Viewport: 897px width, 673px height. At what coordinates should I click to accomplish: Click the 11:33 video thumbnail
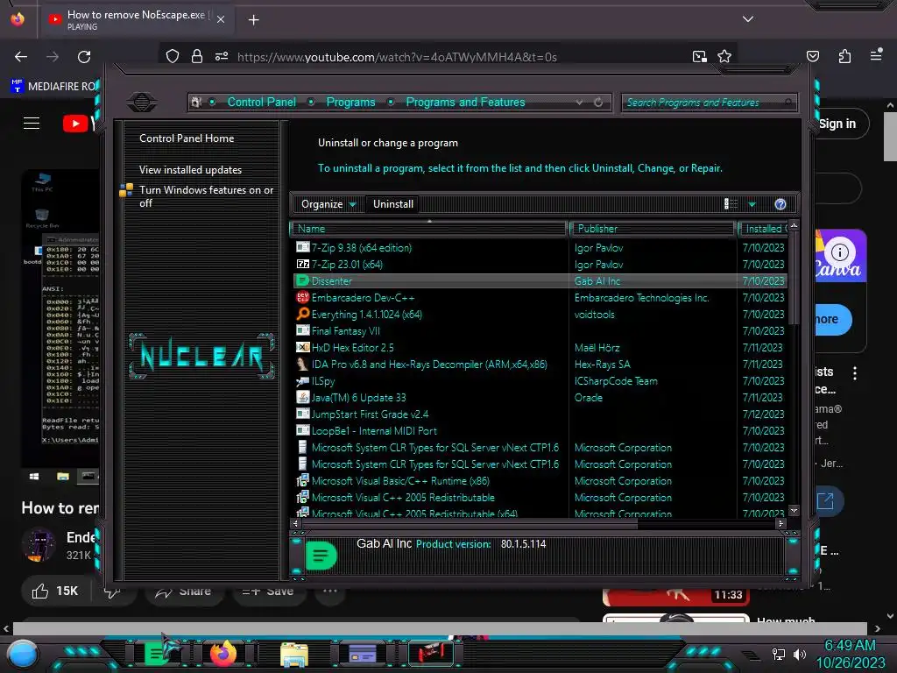tap(675, 596)
